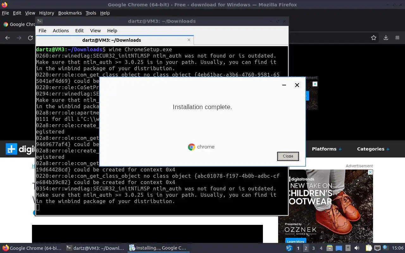405x253 pixels.
Task: Click terminal text 'wine ChromeSetup.exe'
Action: pyautogui.click(x=140, y=49)
